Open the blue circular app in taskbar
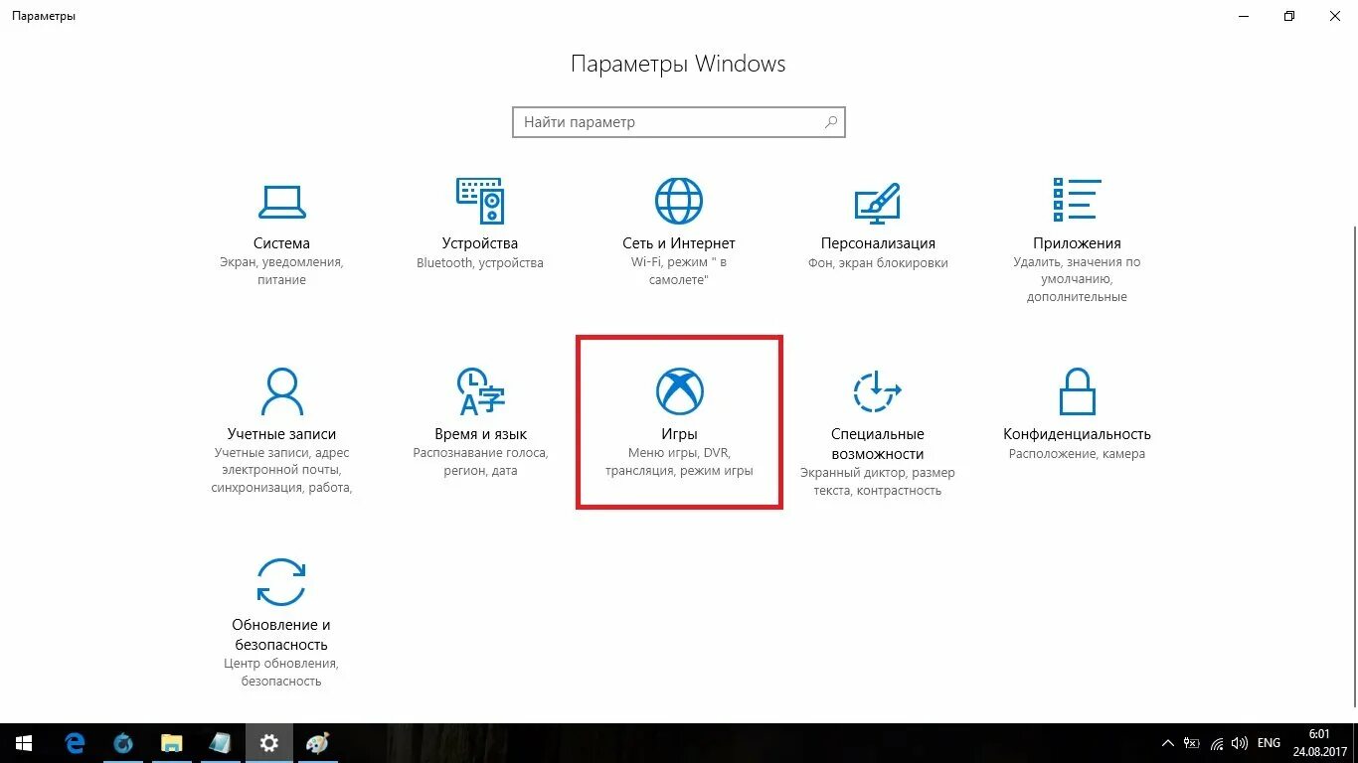The height and width of the screenshot is (763, 1358). point(123,743)
